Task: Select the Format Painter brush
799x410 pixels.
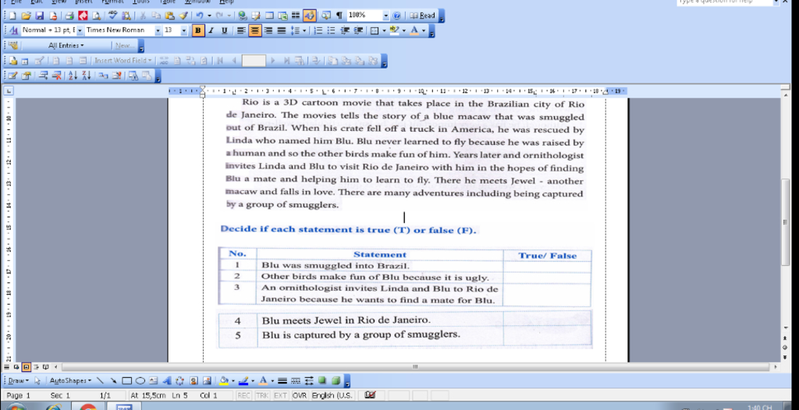Action: click(x=183, y=16)
